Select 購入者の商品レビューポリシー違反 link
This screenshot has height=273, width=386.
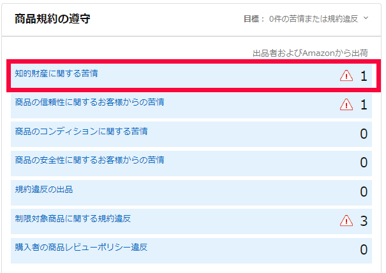(x=81, y=247)
